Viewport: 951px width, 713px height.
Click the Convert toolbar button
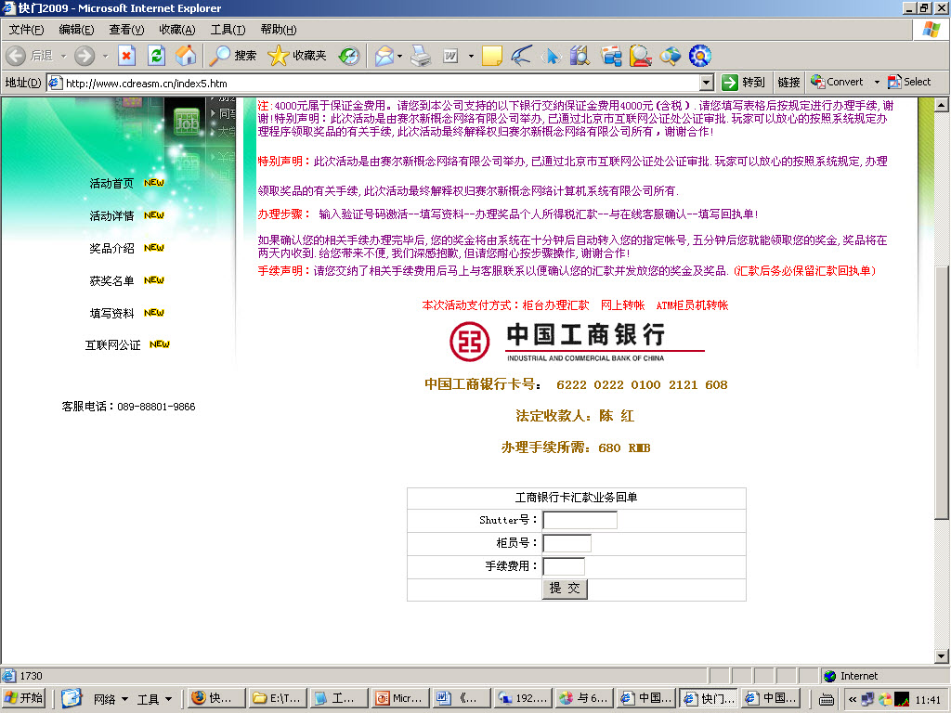[x=837, y=82]
